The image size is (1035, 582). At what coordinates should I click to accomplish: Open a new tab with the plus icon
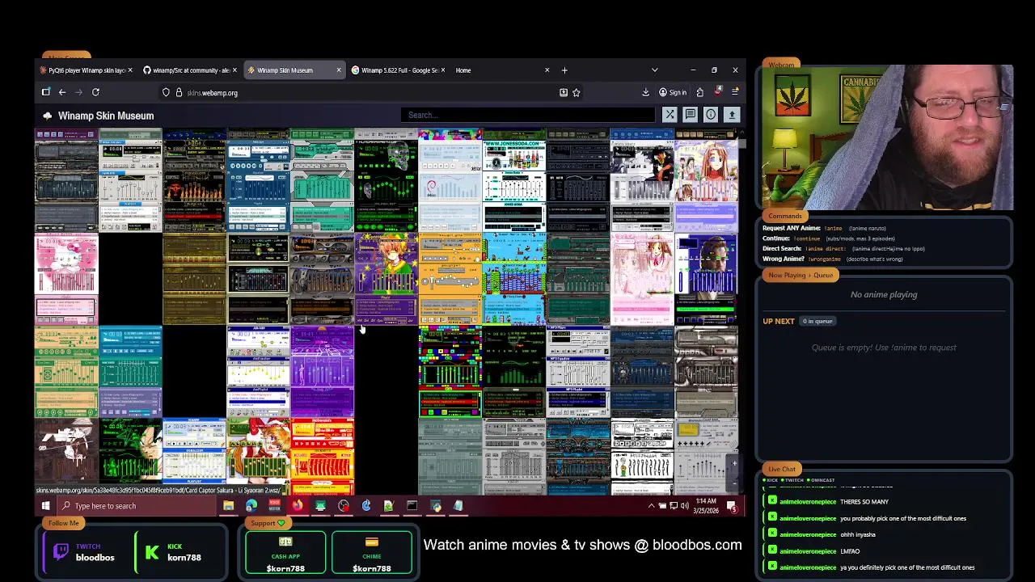click(564, 70)
